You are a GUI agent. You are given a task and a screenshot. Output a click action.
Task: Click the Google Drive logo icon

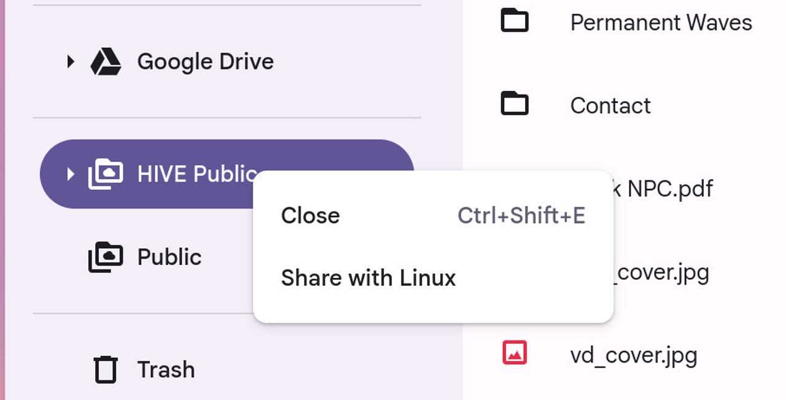point(106,61)
